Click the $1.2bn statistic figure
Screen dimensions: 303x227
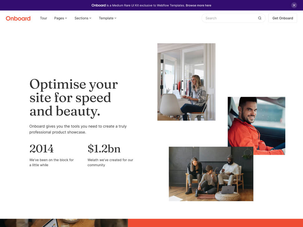(x=104, y=149)
